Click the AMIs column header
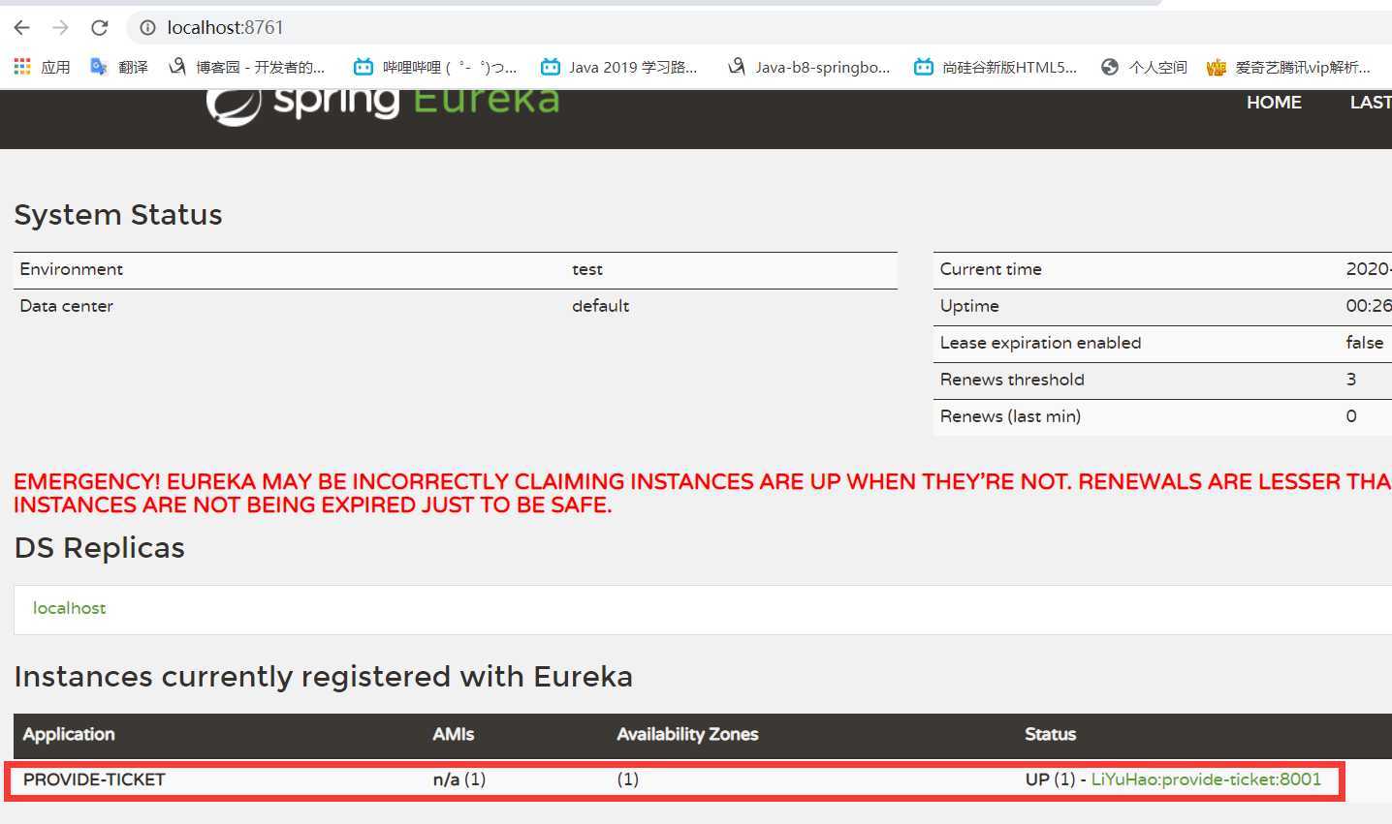1392x824 pixels. tap(454, 734)
